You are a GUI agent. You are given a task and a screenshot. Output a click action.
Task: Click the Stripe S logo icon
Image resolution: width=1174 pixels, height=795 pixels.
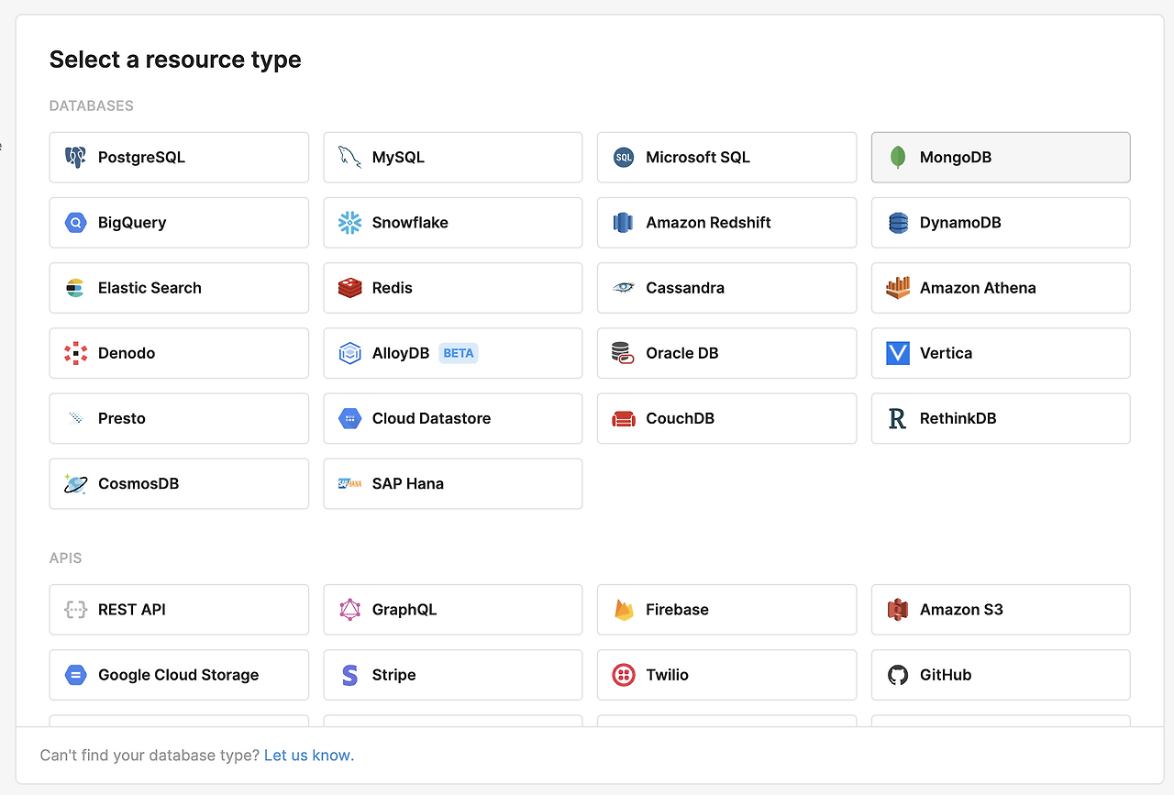(349, 675)
